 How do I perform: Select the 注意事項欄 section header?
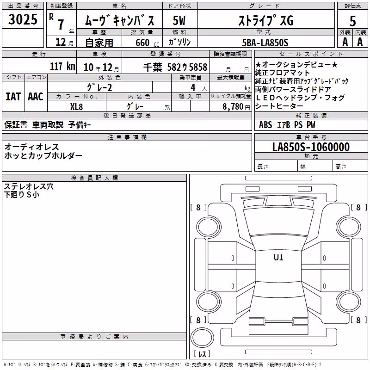coord(127,137)
